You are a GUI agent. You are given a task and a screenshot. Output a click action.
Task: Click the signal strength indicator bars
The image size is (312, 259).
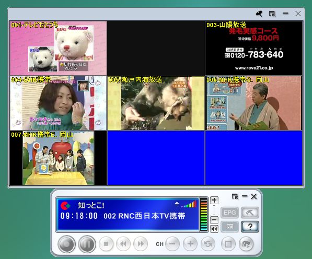tap(189, 204)
